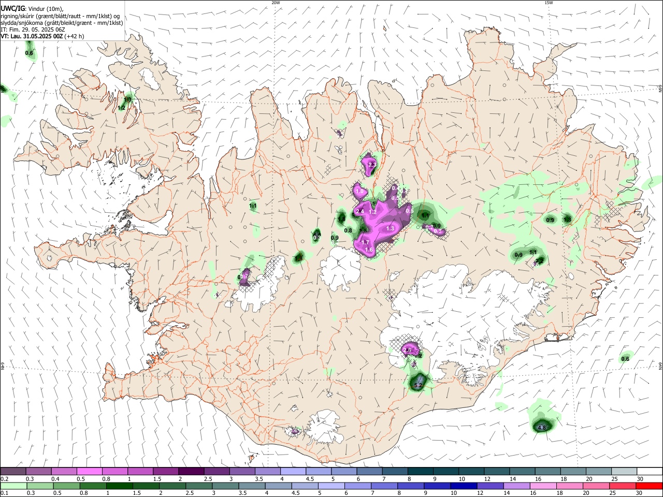This screenshot has width=663, height=497.
Task: Click the pale lavender 4 snow scale swatch
Action: click(x=293, y=472)
